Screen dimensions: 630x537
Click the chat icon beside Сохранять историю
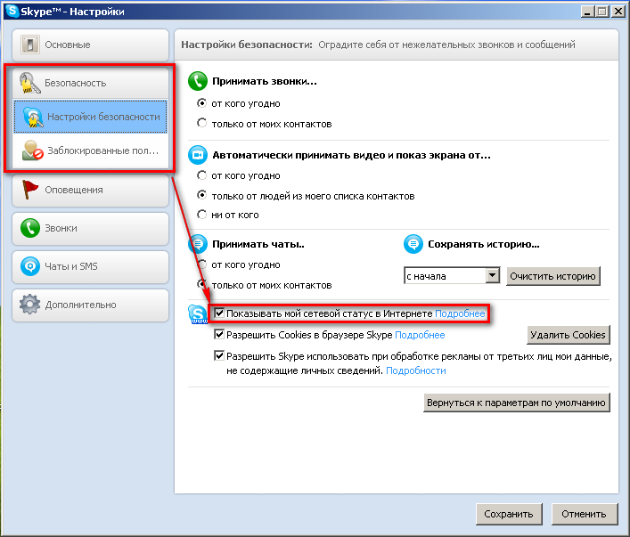pos(413,244)
